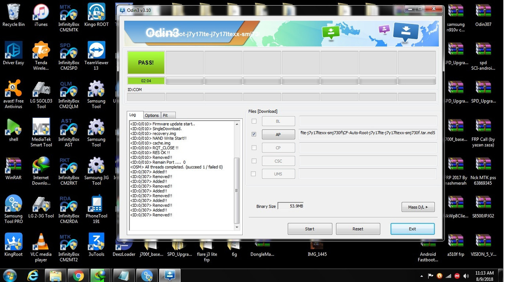Image resolution: width=507 pixels, height=282 pixels.
Task: Open avast! Free Antivirus icon
Action: coord(13,95)
